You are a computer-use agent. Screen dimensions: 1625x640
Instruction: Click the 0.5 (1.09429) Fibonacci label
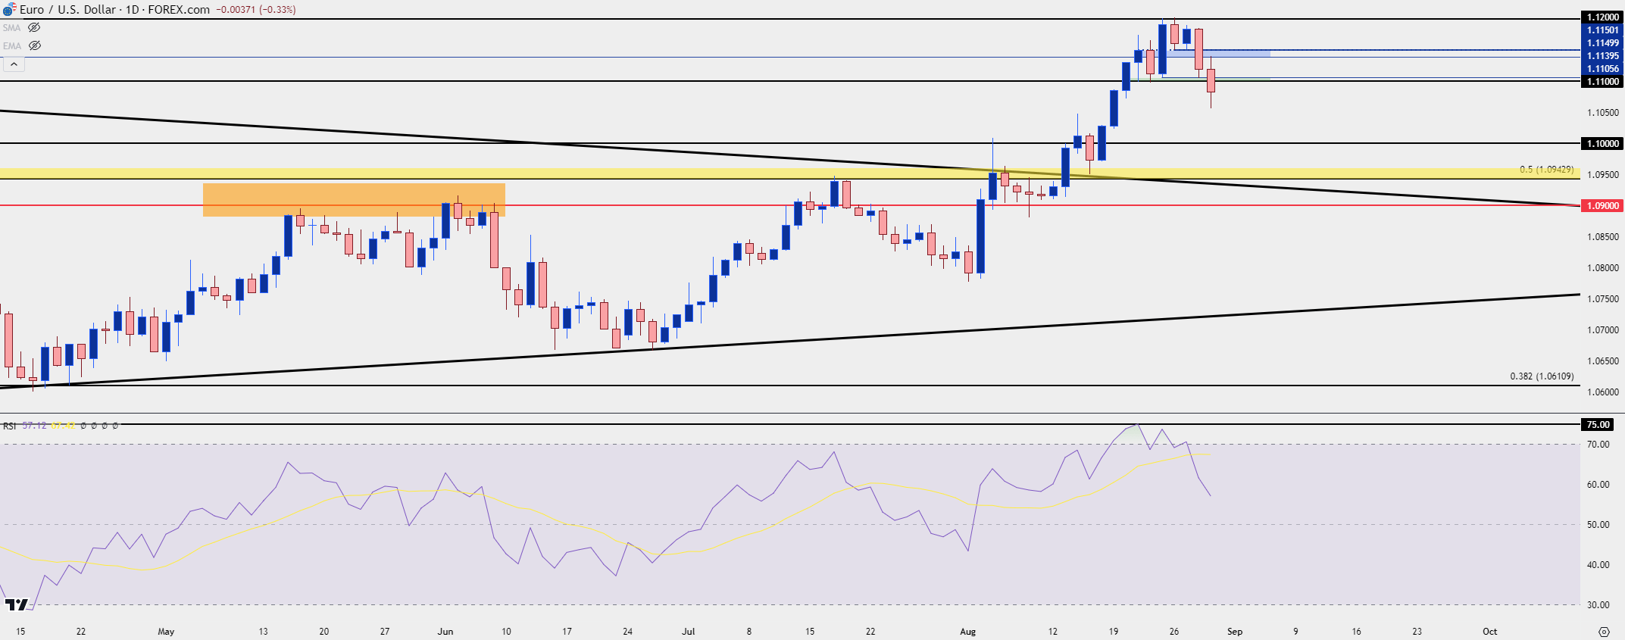click(x=1546, y=170)
